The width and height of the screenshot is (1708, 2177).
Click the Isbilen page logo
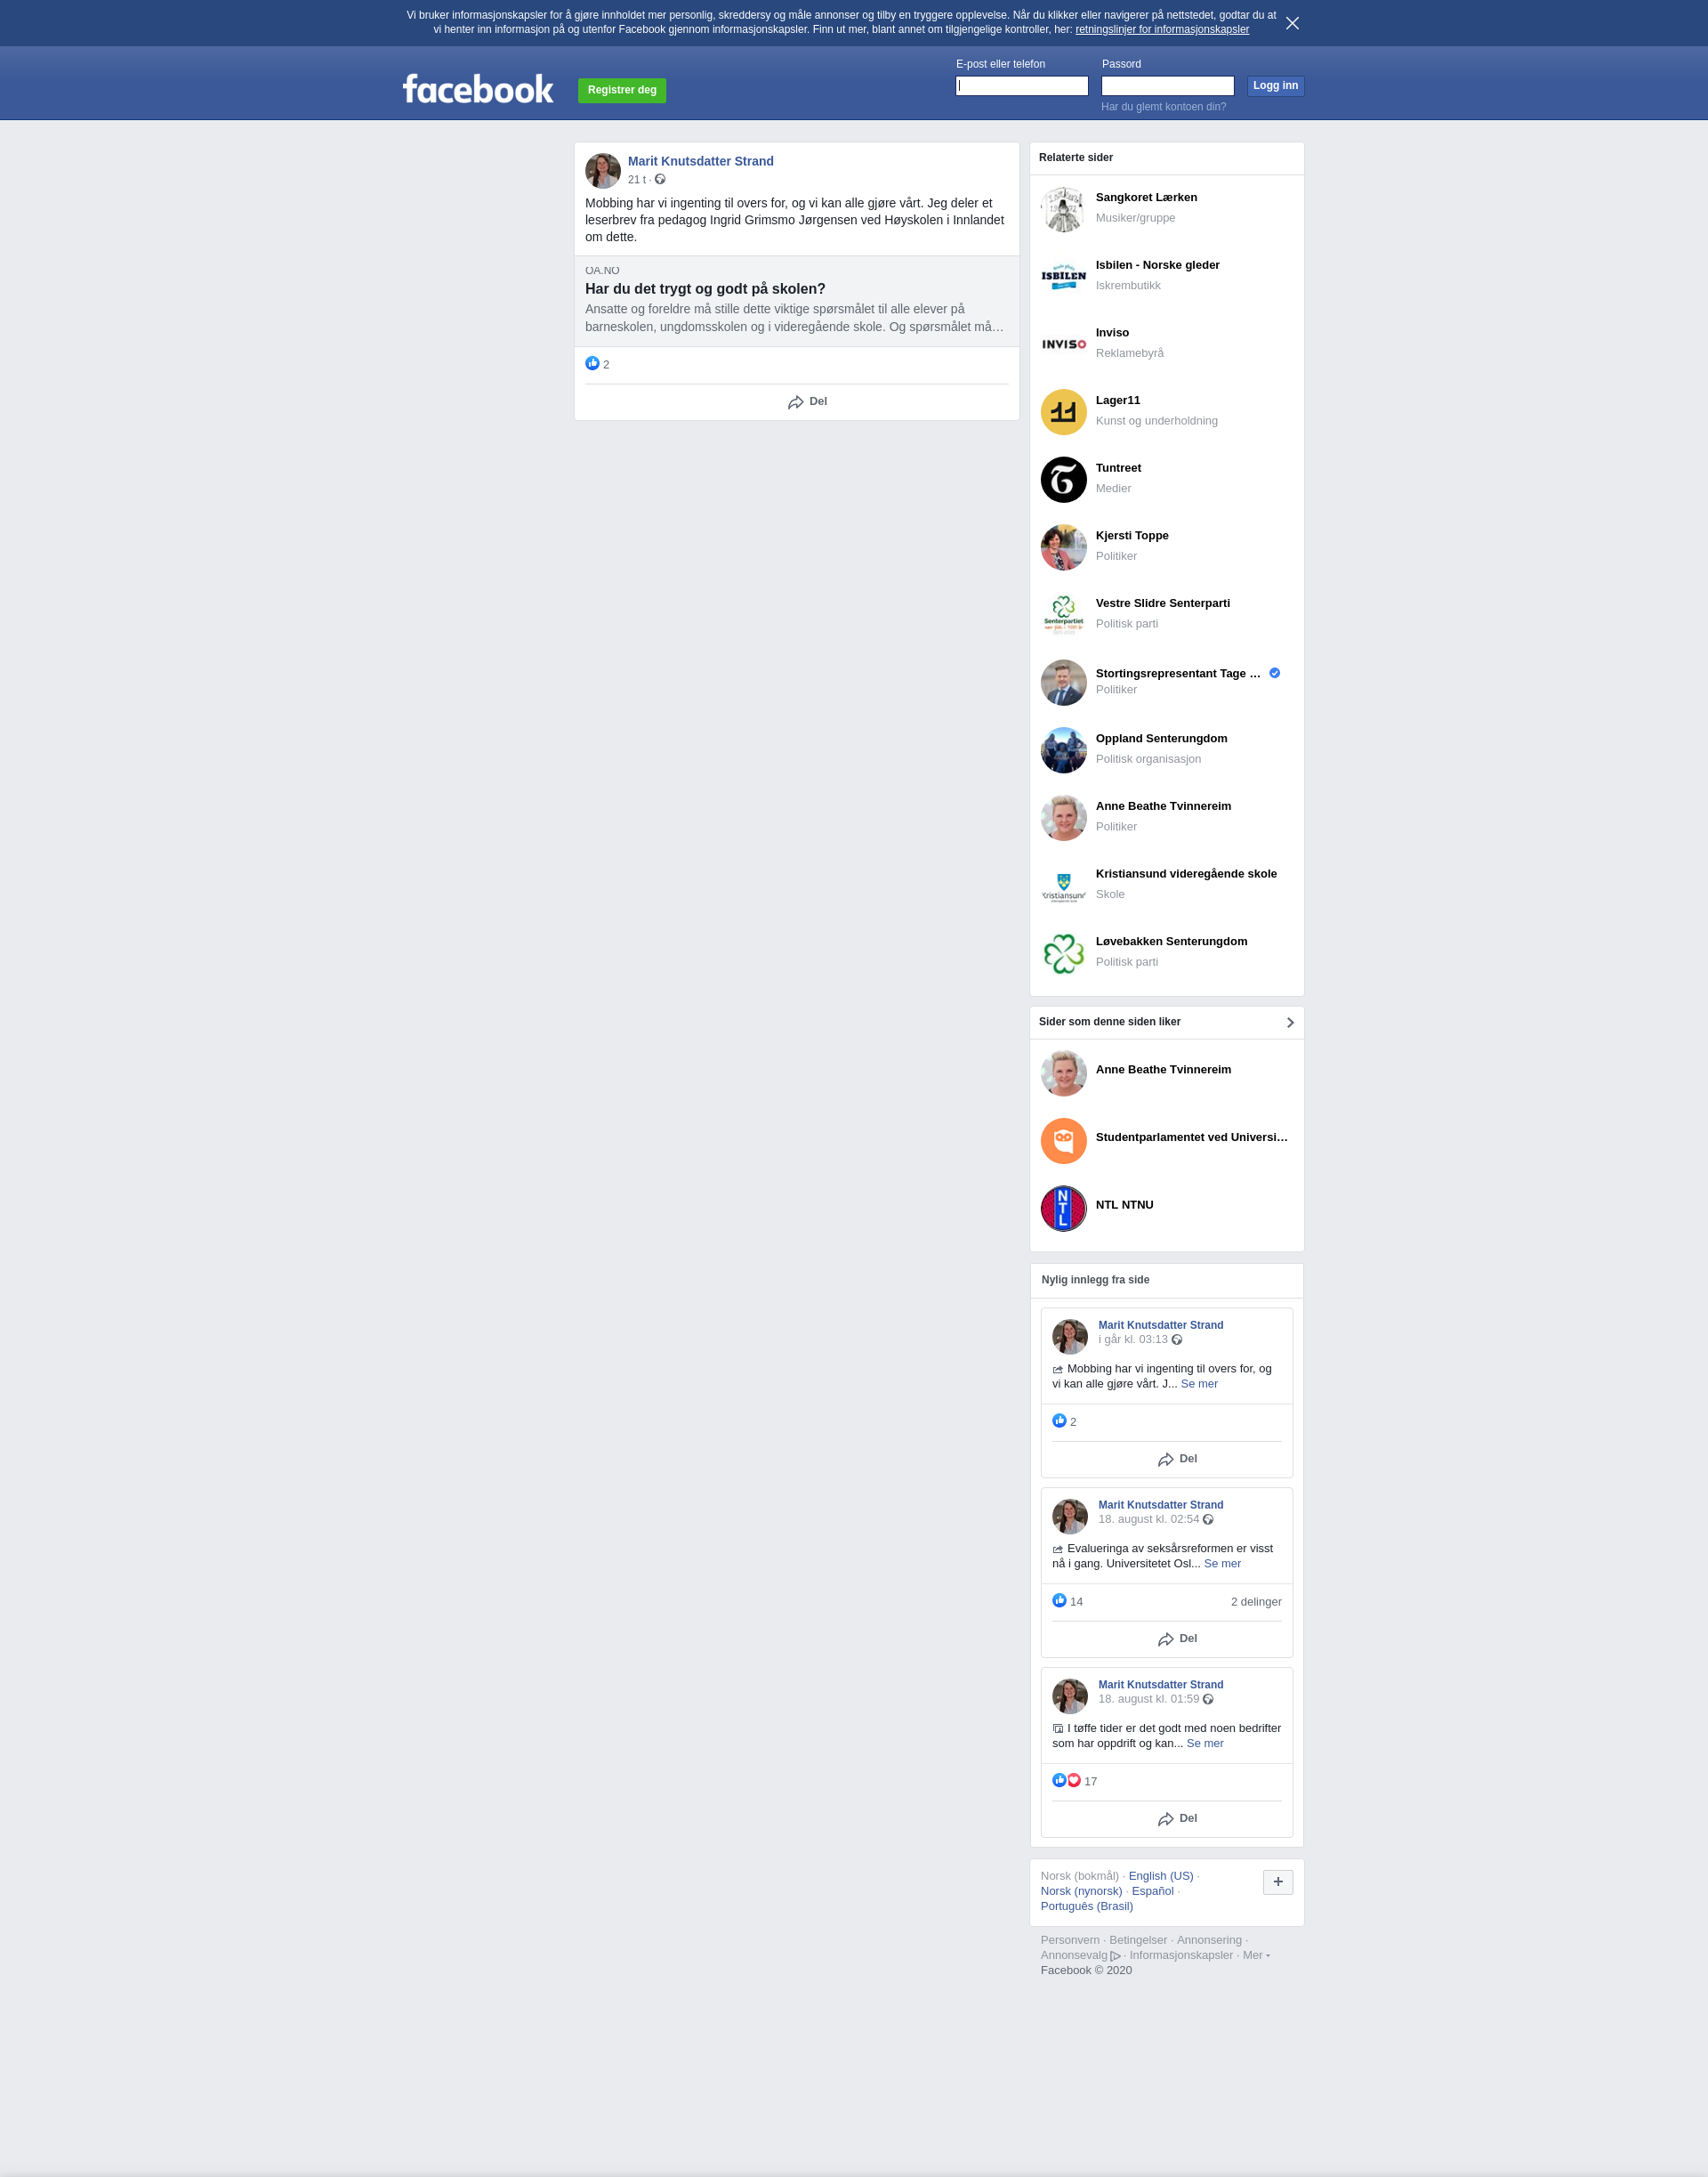[1063, 277]
